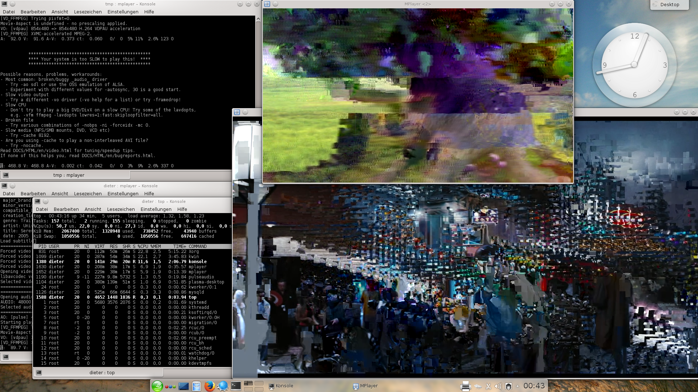Toggle the MPlayer <2> window pin button
Screen dimensions: 698x392
275,4
